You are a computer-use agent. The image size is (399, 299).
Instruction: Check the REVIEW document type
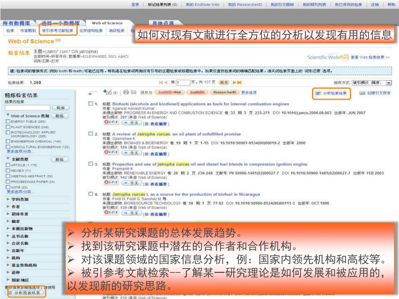pyautogui.click(x=8, y=171)
